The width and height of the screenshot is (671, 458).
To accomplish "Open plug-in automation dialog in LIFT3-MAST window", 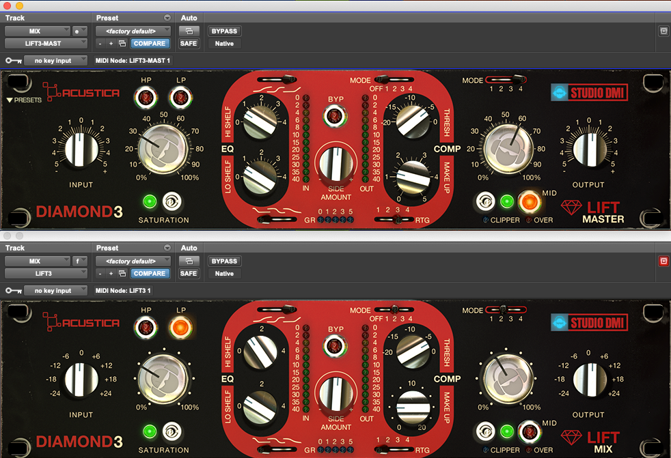I will tap(189, 31).
